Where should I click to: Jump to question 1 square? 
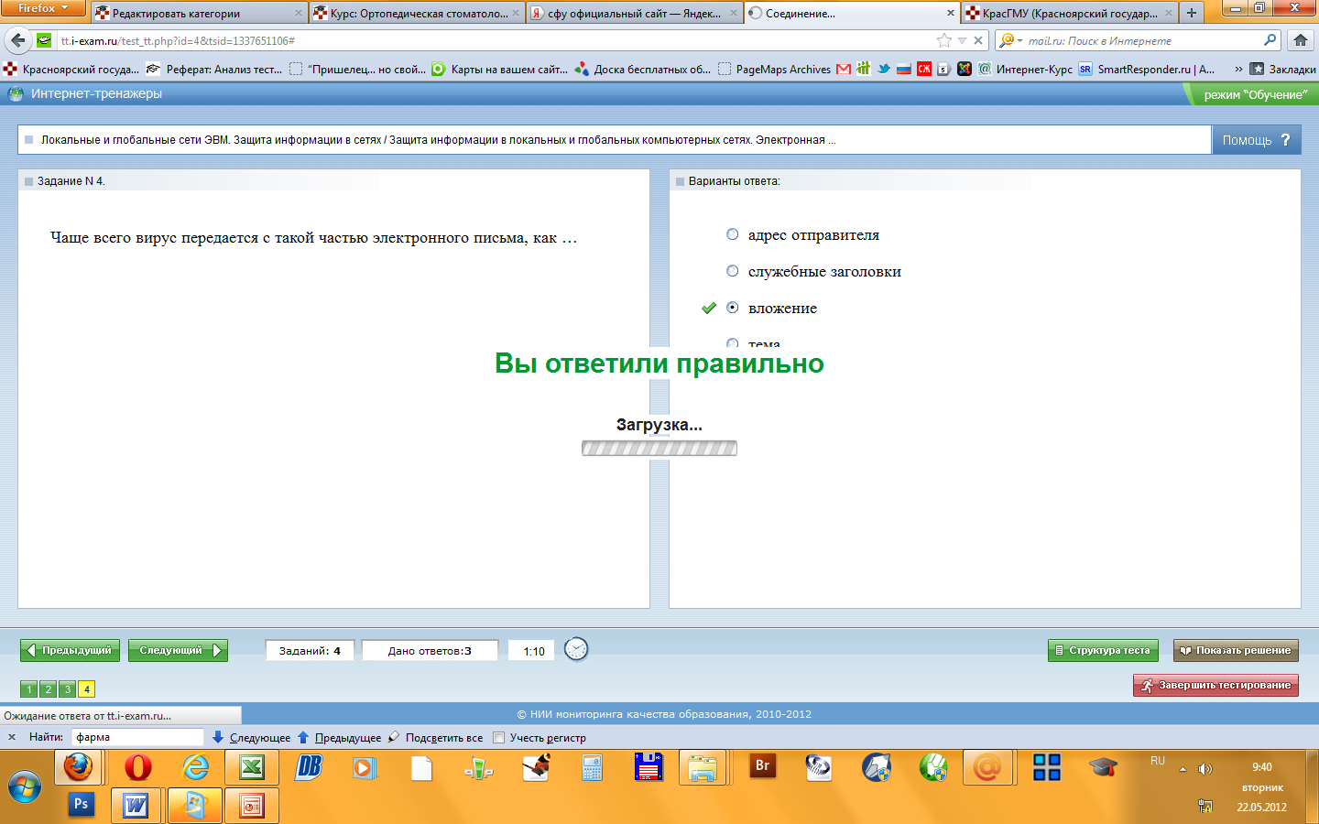29,689
